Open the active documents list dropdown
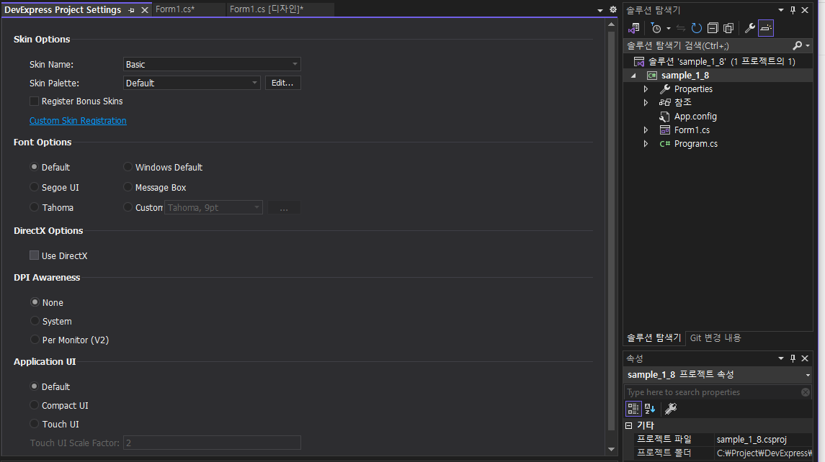Screen dimensions: 825x462 point(599,11)
